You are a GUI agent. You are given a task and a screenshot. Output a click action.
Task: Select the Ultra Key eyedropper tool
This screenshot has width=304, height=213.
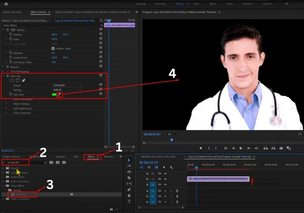tap(59, 95)
